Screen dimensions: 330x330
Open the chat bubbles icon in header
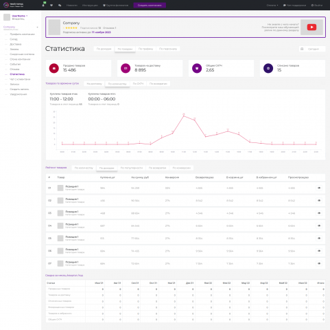(x=60, y=5)
